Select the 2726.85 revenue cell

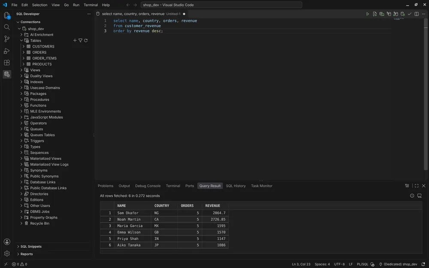coord(215,219)
